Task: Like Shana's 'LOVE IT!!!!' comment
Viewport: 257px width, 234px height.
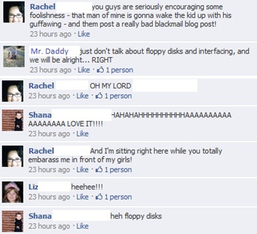Action: tap(83, 134)
